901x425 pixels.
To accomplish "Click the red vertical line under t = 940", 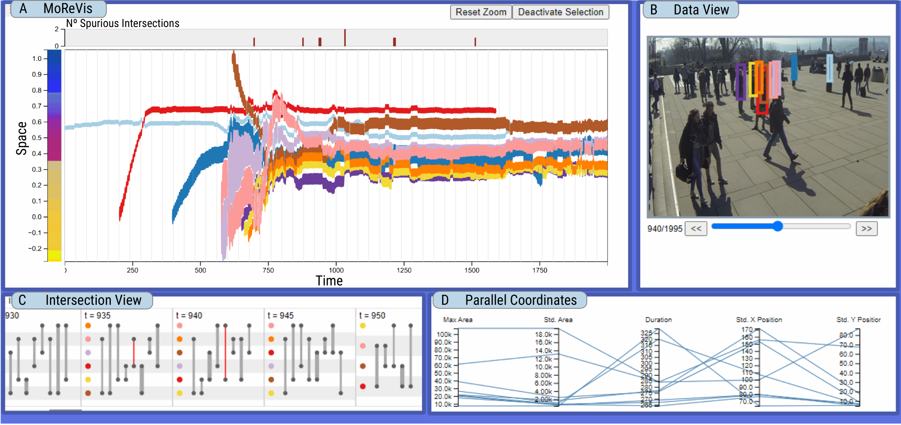I will (x=226, y=352).
